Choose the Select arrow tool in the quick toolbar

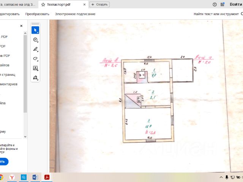pyautogui.click(x=35, y=30)
